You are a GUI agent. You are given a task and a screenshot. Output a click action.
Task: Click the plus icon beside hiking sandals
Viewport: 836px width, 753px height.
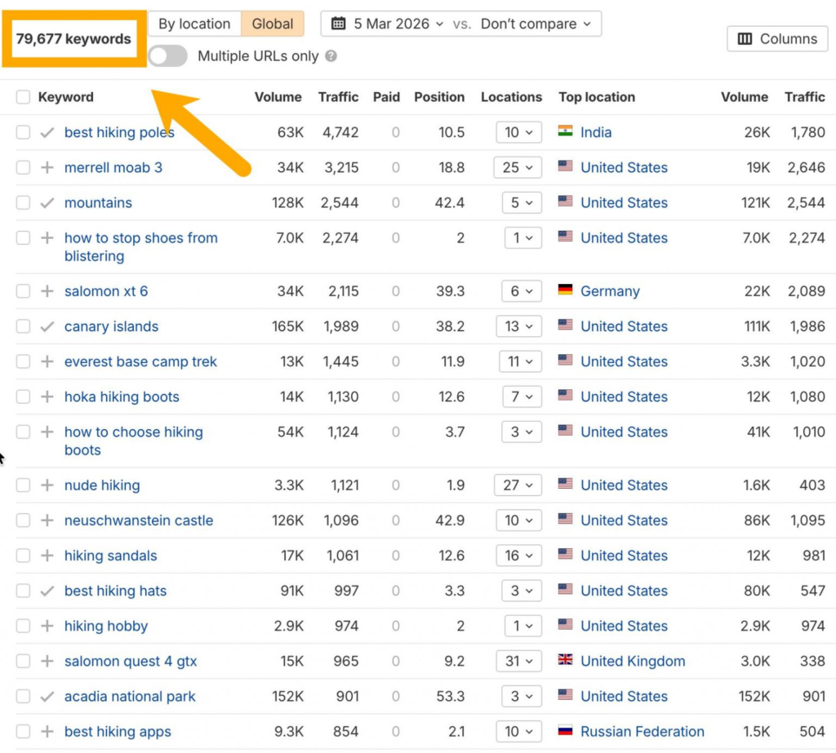[x=47, y=556]
